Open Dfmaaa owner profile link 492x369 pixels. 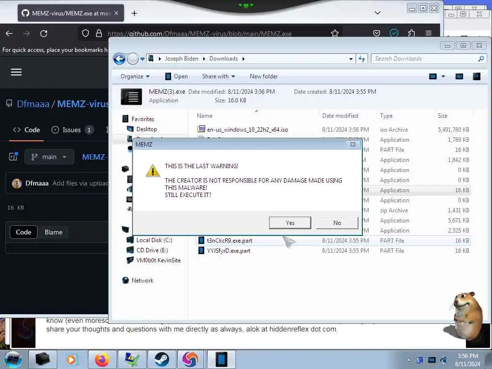tap(33, 104)
